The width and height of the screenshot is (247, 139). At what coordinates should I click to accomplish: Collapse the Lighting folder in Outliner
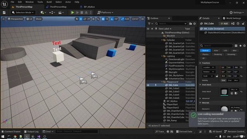pos(162,56)
